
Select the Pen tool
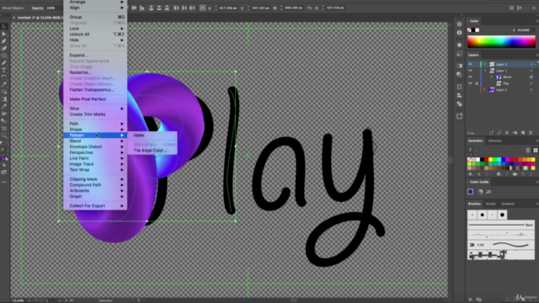pyautogui.click(x=4, y=41)
